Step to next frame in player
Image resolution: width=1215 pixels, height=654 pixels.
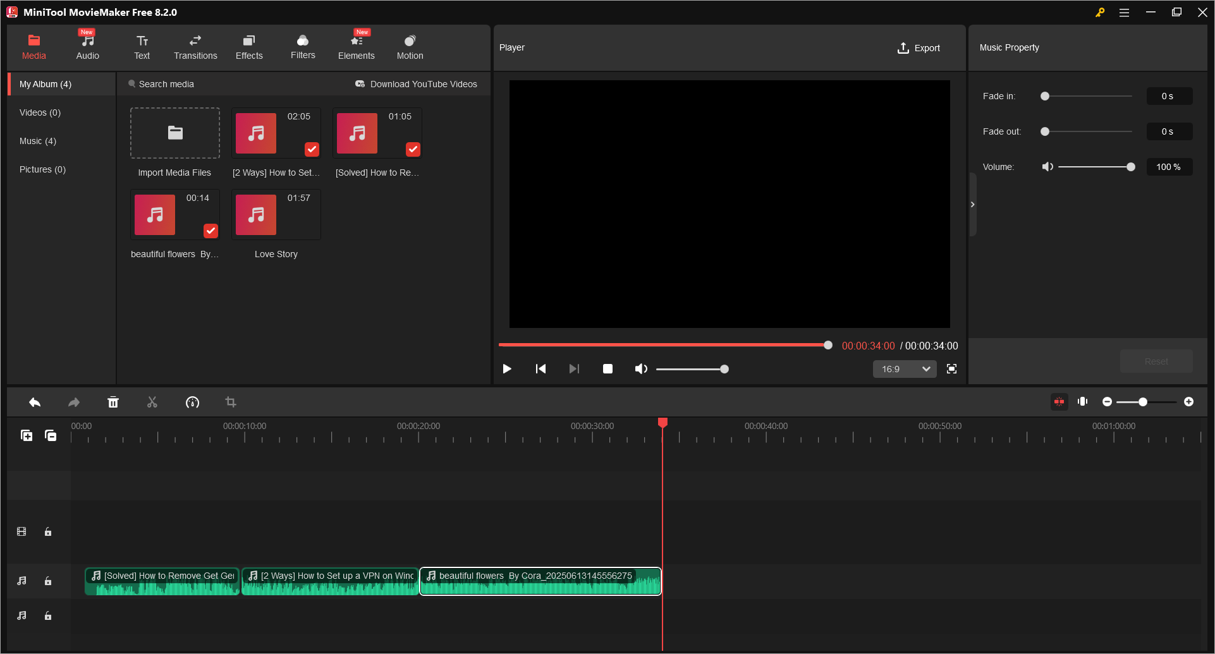click(574, 369)
